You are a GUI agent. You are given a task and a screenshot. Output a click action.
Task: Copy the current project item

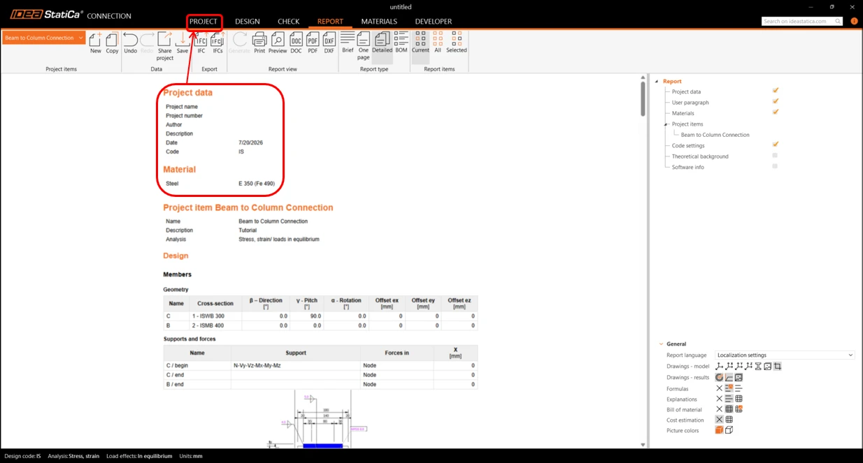tap(112, 42)
